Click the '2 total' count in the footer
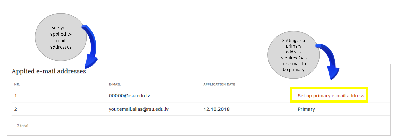Viewport: 395px width, 139px height. pyautogui.click(x=22, y=126)
